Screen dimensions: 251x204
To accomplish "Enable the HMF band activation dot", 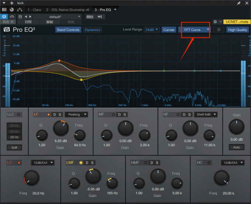I will (x=146, y=163).
